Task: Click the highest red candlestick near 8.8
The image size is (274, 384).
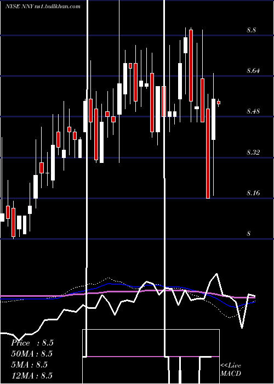Action: tap(191, 65)
